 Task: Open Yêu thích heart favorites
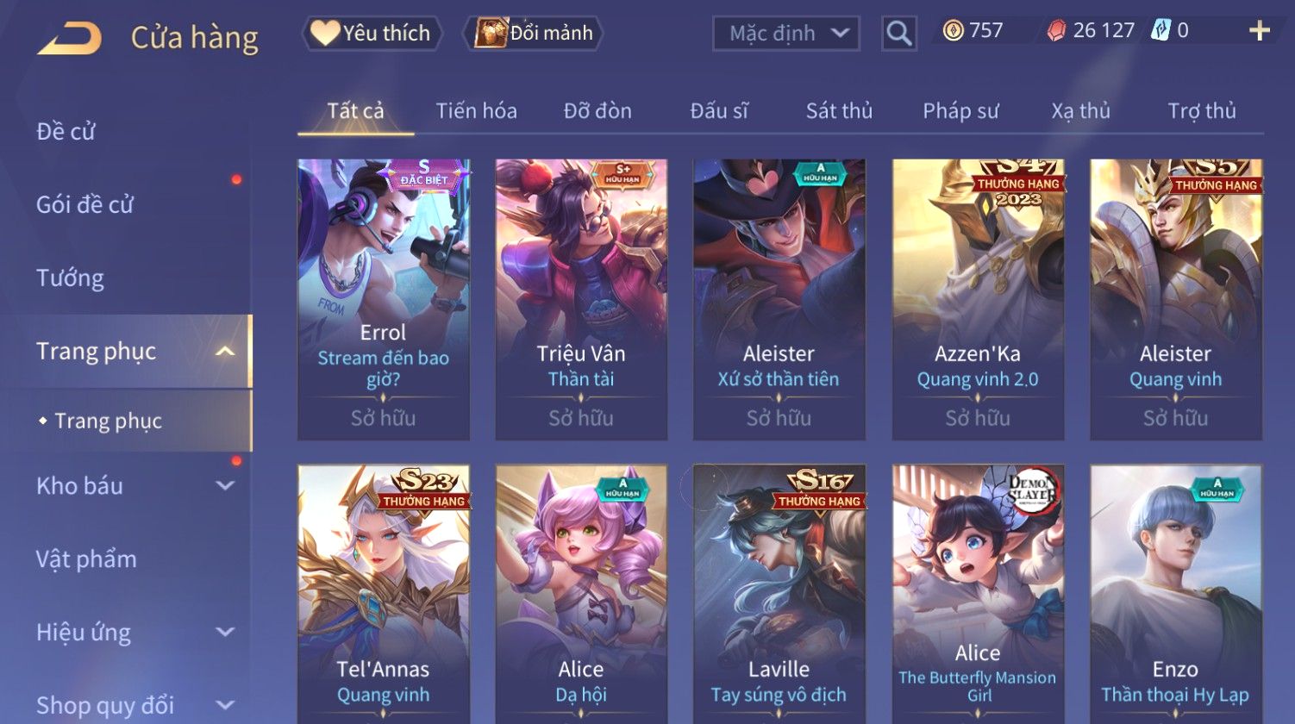[372, 33]
